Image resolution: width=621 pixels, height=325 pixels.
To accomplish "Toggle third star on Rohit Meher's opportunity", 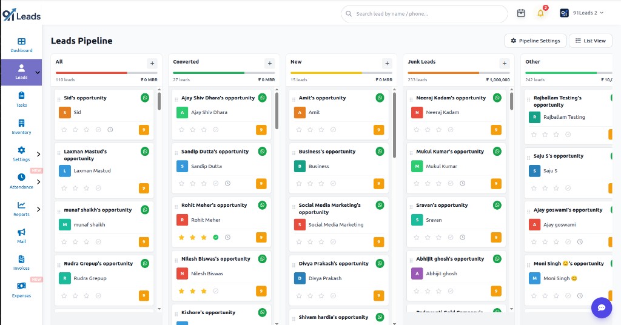I will 204,238.
